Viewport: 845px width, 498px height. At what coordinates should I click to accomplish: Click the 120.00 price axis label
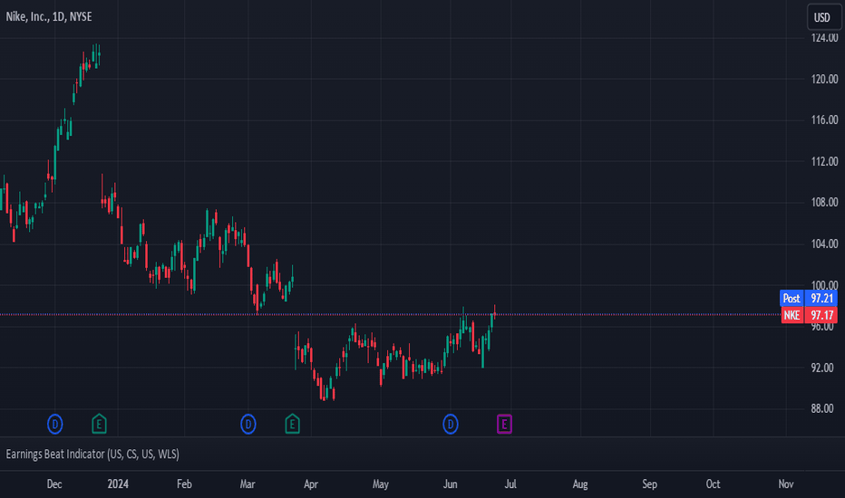pyautogui.click(x=824, y=79)
